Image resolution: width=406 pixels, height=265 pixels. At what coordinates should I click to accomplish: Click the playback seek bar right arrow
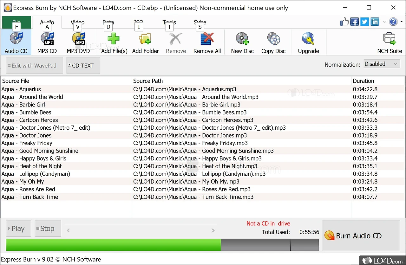coord(213,230)
